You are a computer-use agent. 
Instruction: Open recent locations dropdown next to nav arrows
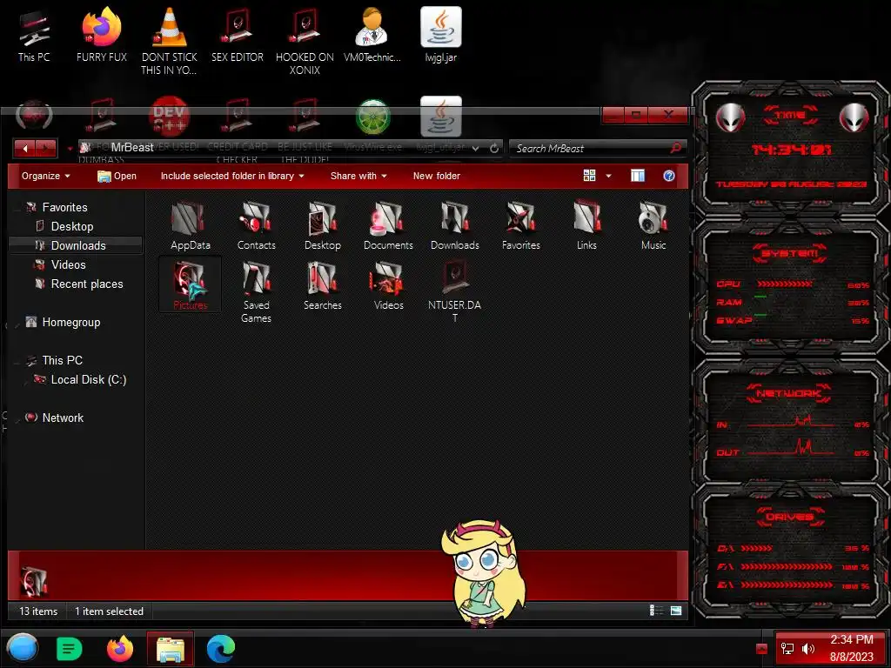pos(70,149)
